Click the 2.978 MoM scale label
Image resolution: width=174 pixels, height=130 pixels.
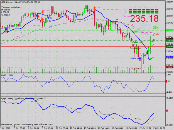click(169, 75)
